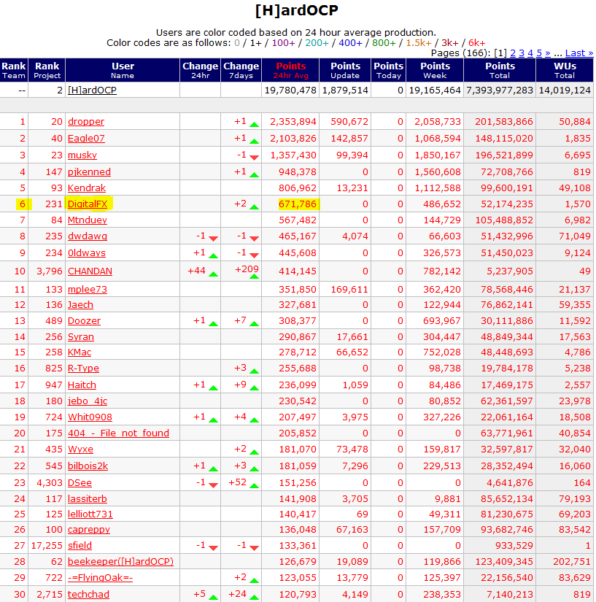Select team WUs total 14,019,124

click(565, 90)
